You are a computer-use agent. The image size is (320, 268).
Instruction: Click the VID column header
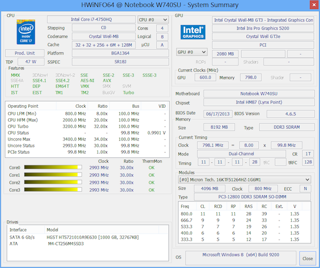tap(155, 106)
